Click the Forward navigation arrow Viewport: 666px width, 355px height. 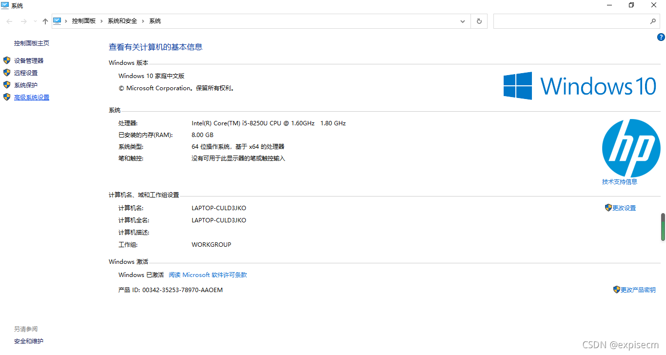click(x=23, y=21)
